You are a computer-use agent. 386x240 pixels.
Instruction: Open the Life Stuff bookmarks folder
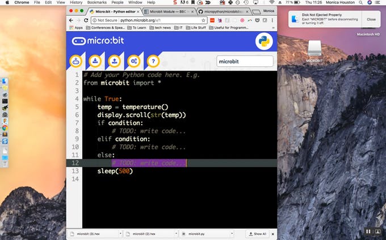(196, 28)
